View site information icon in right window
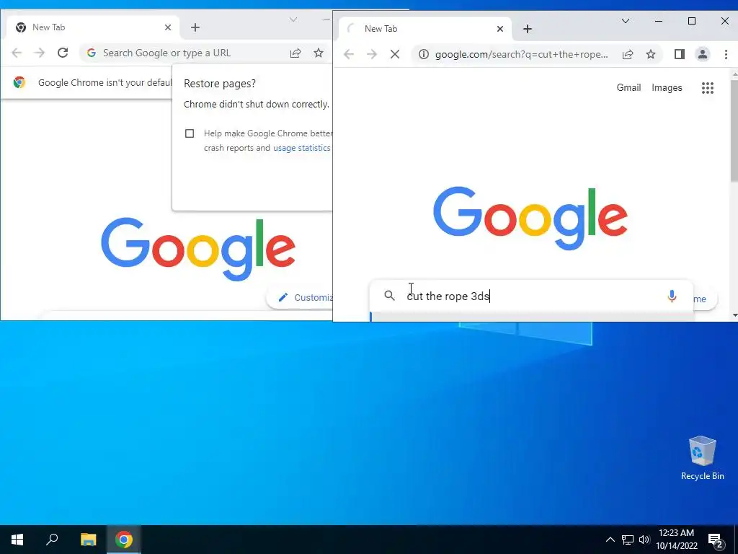The image size is (738, 554). pos(424,54)
